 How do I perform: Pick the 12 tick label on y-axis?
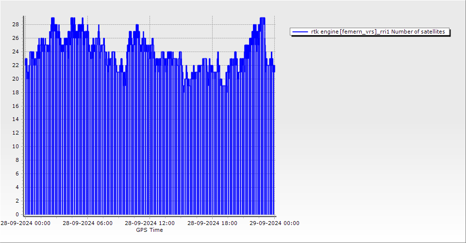tap(16, 133)
